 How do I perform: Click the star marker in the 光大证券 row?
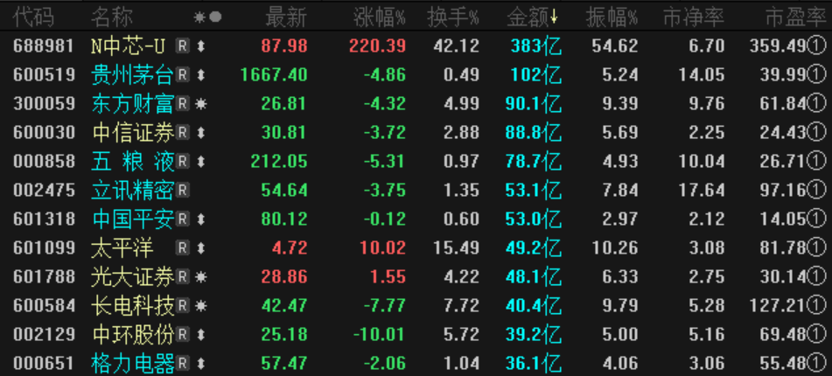coord(201,276)
